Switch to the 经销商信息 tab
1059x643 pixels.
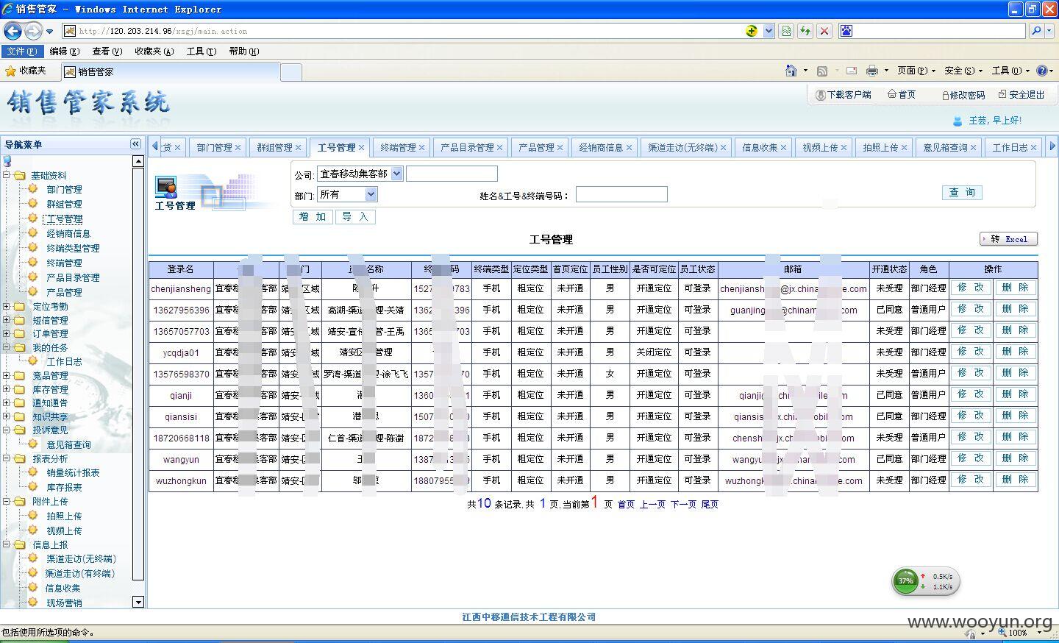click(600, 148)
